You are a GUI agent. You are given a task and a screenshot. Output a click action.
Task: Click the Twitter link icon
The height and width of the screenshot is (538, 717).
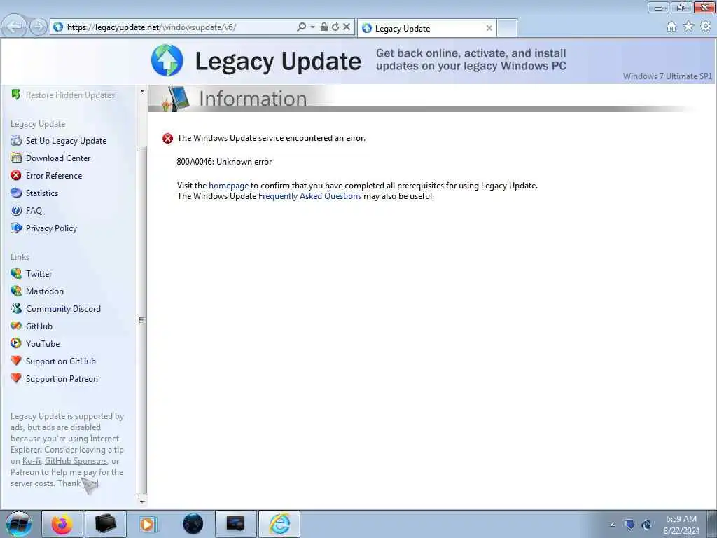(16, 274)
